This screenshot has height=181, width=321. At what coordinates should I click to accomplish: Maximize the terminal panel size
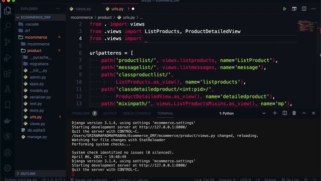tap(304, 113)
